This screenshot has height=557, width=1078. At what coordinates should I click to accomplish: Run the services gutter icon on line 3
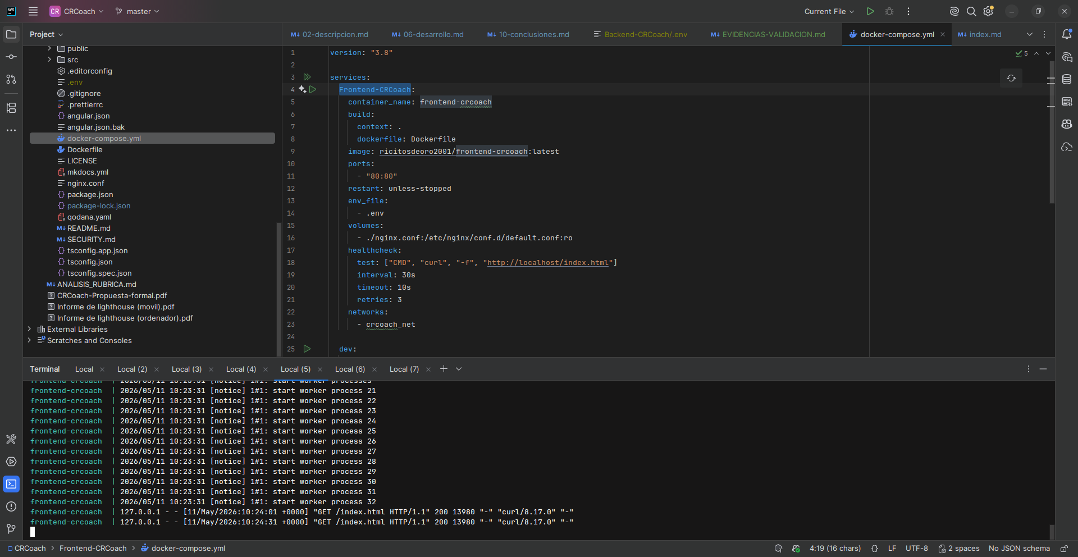[307, 77]
